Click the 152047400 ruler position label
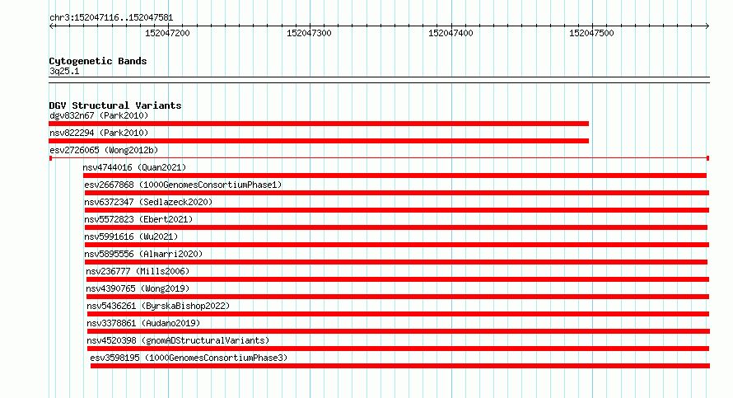The height and width of the screenshot is (398, 733). click(451, 33)
